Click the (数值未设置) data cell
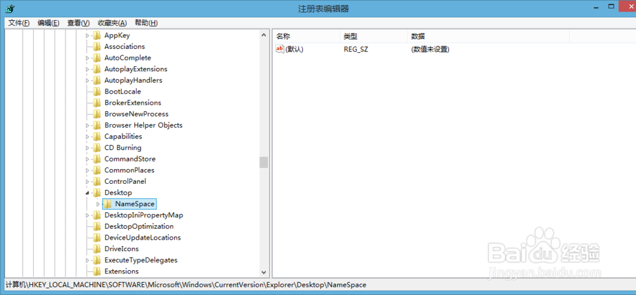The height and width of the screenshot is (295, 636). [430, 50]
